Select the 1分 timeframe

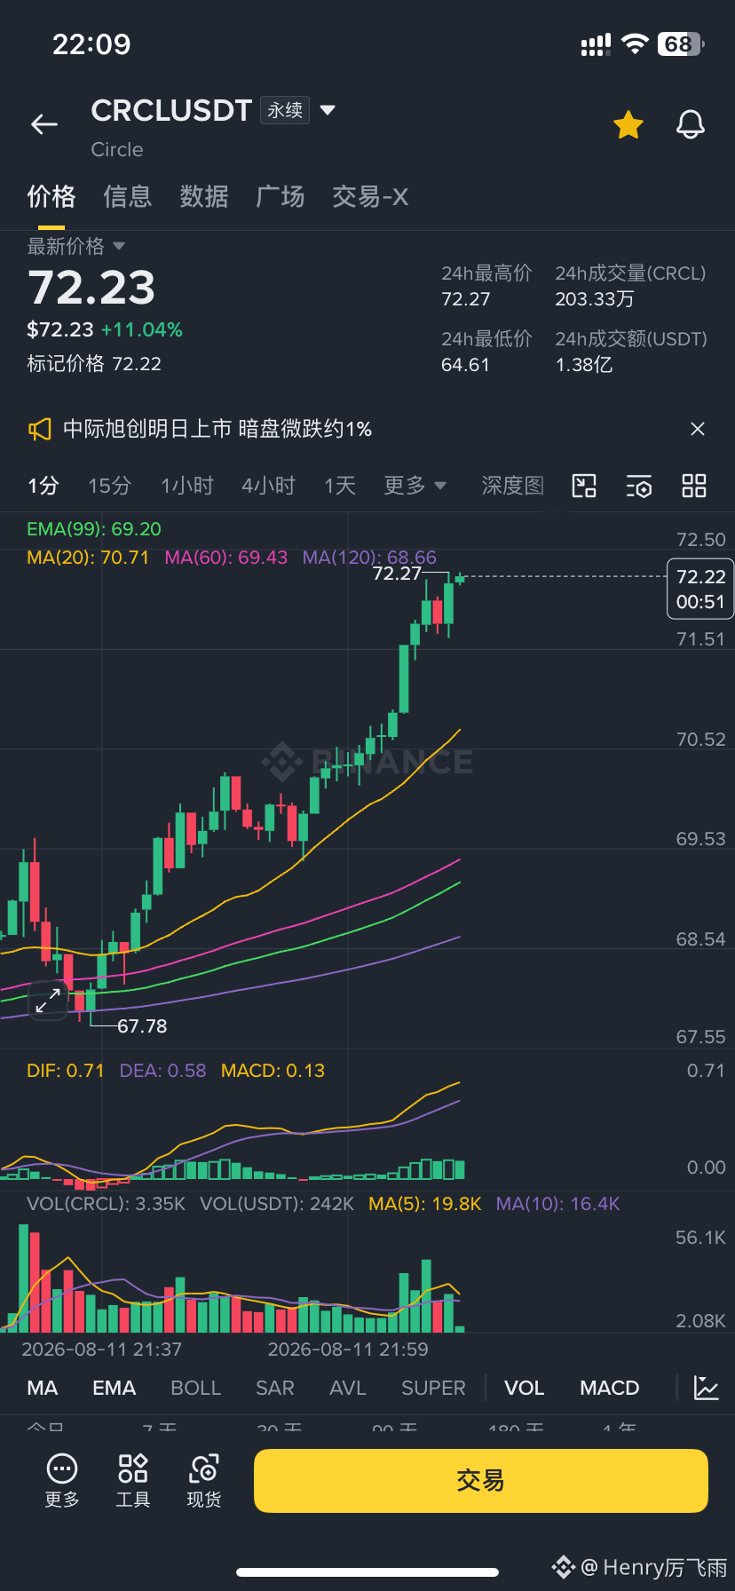43,486
